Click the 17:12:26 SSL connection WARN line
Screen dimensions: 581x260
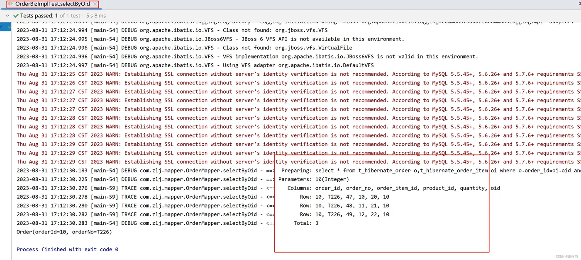(299, 83)
